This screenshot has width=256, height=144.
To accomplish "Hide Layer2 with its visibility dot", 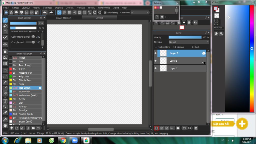I will click(155, 61).
